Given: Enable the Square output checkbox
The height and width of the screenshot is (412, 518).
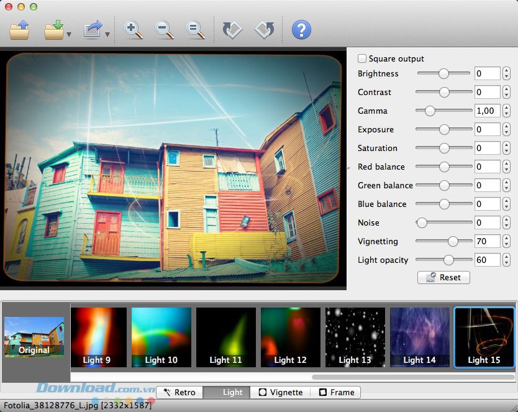Looking at the screenshot, I should click(x=362, y=58).
